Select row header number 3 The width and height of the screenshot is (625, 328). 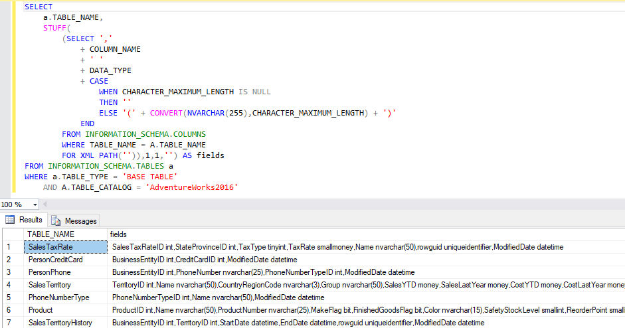(13, 272)
